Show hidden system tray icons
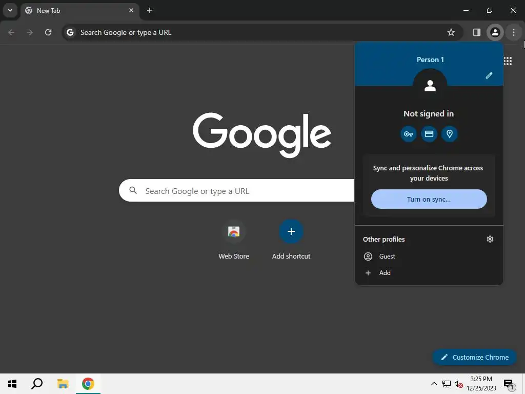Image resolution: width=525 pixels, height=394 pixels. click(434, 384)
